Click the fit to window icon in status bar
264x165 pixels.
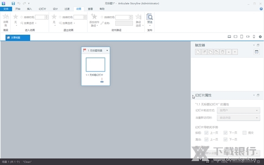[258, 162]
